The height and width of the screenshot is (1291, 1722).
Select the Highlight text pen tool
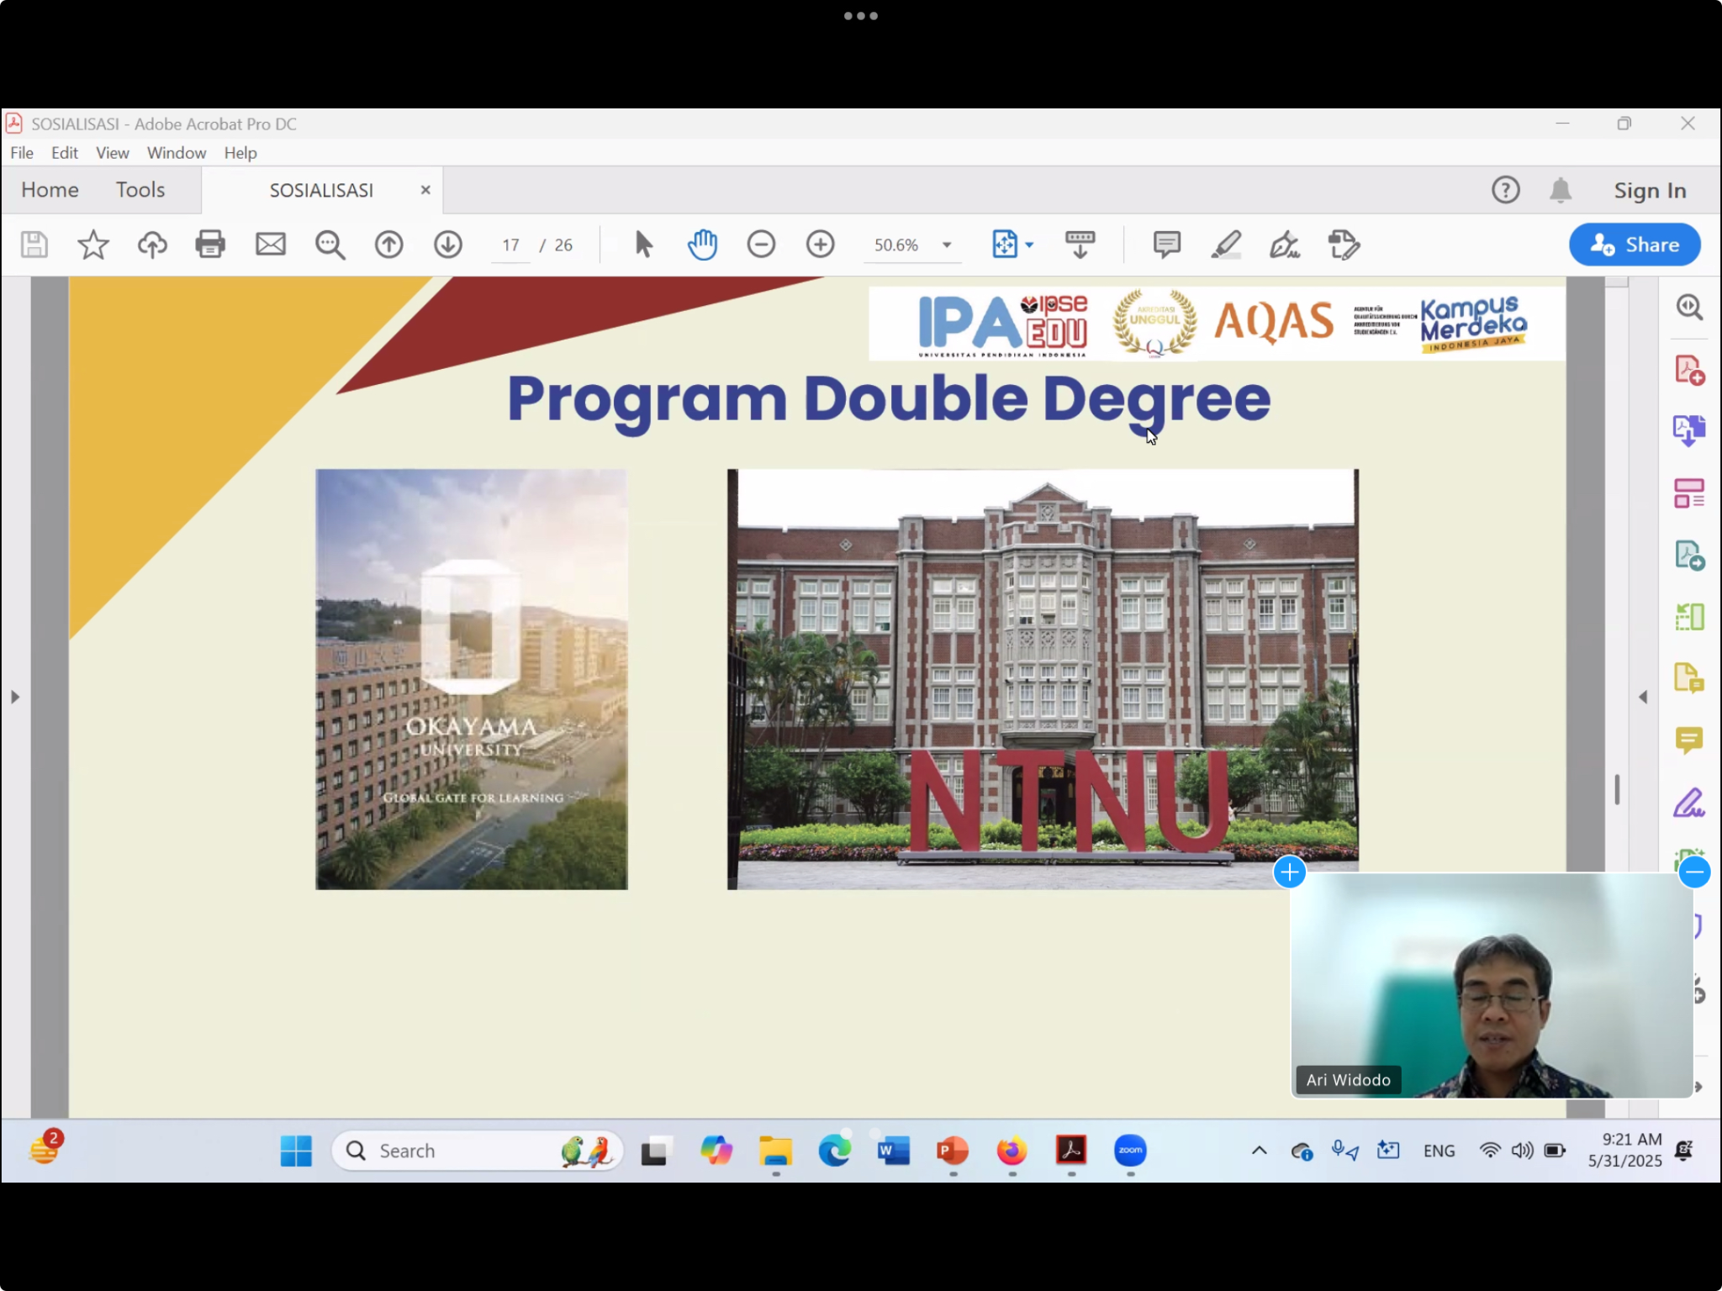point(1226,245)
